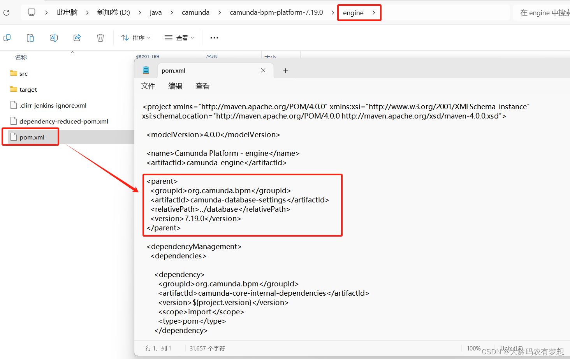Click the 行 1, 列 1 status bar entry

158,348
